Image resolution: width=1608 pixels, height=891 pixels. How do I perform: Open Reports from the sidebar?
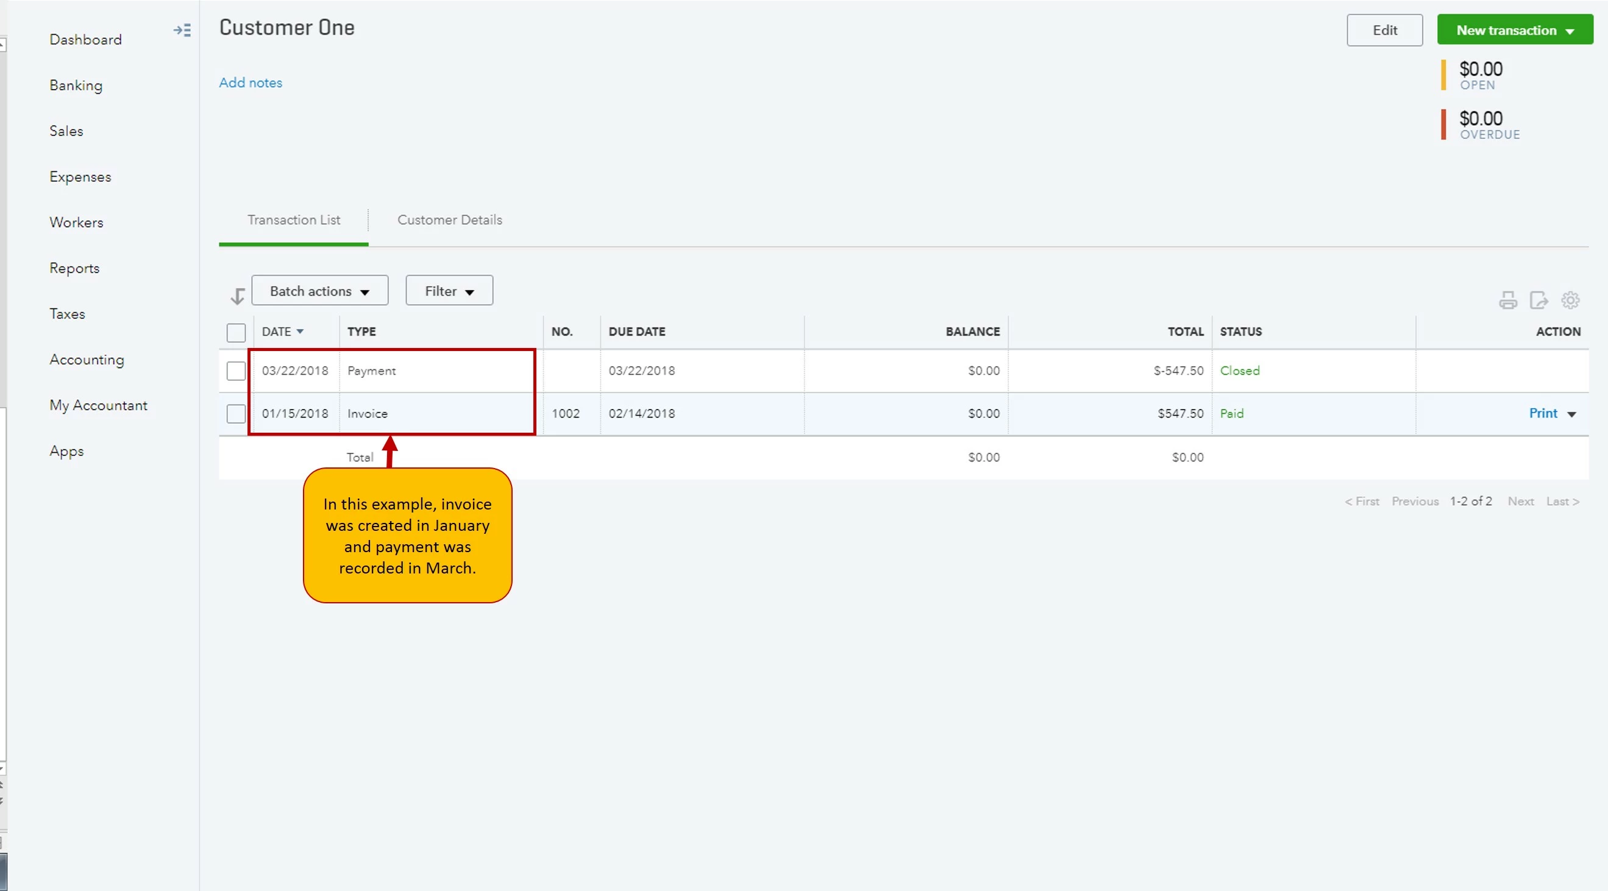74,268
